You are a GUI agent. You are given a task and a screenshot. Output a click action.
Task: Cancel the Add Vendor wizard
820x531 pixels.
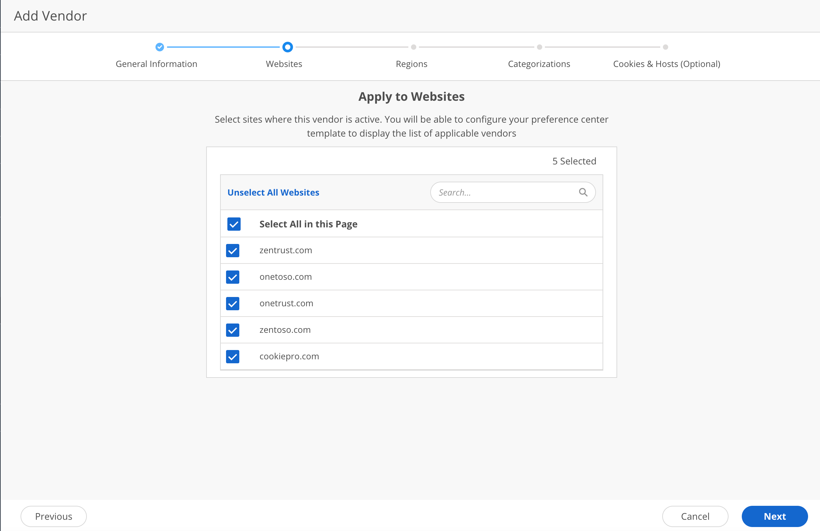point(695,516)
